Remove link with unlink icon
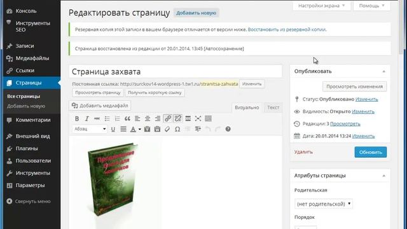The height and width of the screenshot is (229, 407). [x=178, y=119]
